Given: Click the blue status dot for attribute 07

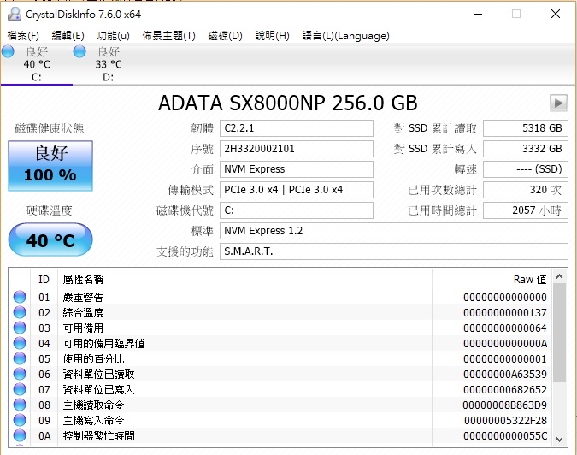Looking at the screenshot, I should 20,389.
